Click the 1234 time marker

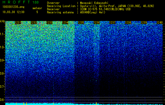tap(65, 23)
